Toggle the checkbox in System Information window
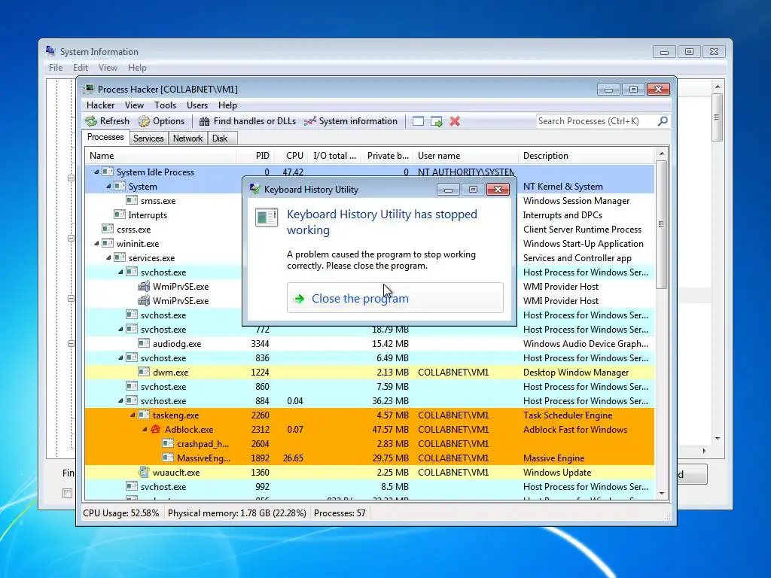This screenshot has width=771, height=578. pos(67,493)
